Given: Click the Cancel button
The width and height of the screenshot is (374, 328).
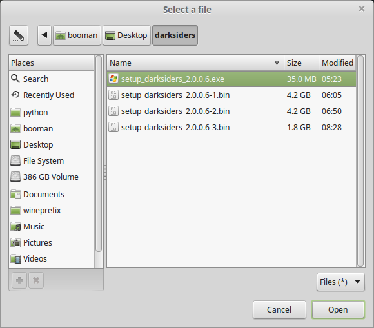Looking at the screenshot, I should click(279, 309).
